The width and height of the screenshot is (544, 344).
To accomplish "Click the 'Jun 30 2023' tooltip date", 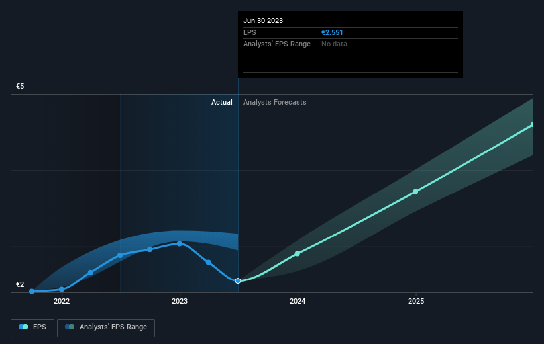I will (x=263, y=21).
